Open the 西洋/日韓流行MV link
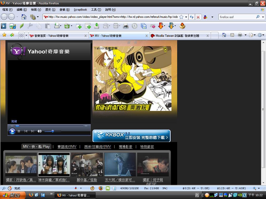The width and height of the screenshot is (266, 199). 98,147
